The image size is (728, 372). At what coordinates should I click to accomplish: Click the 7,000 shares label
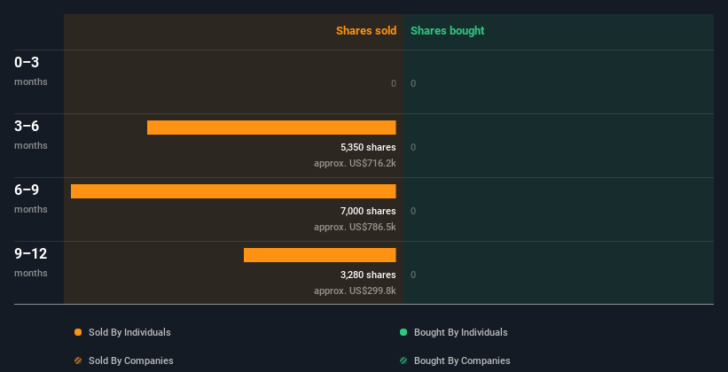pos(368,211)
